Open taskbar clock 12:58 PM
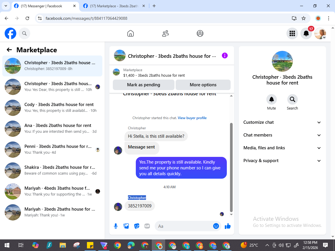This screenshot has width=335, height=251. 310,245
